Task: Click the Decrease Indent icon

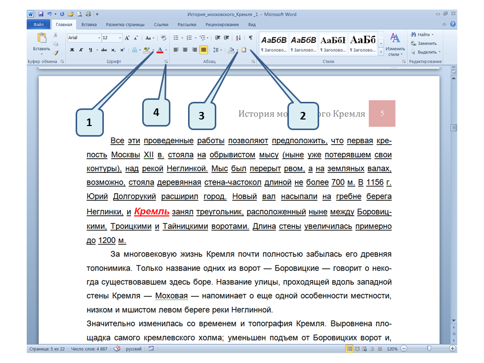Action: click(217, 38)
